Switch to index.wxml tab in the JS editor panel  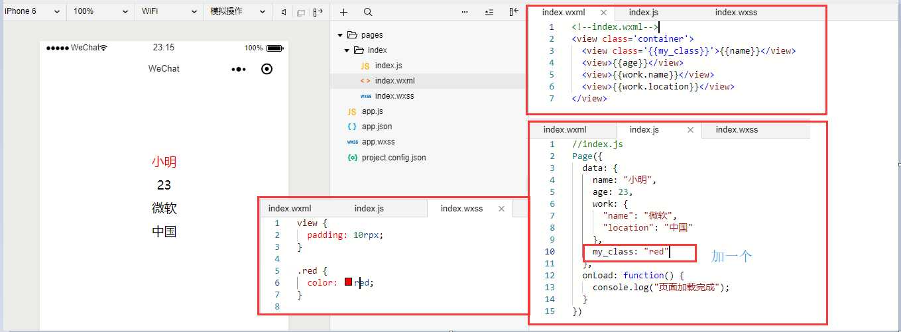click(565, 130)
